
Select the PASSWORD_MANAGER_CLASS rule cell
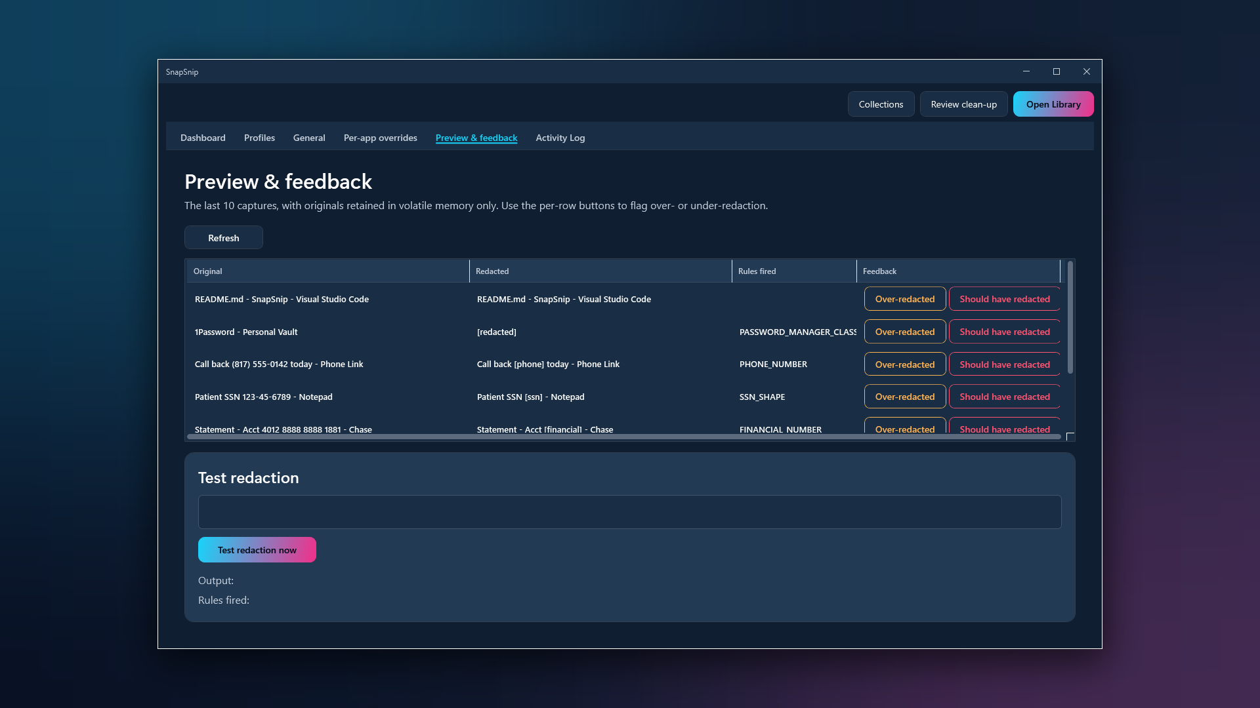coord(797,332)
